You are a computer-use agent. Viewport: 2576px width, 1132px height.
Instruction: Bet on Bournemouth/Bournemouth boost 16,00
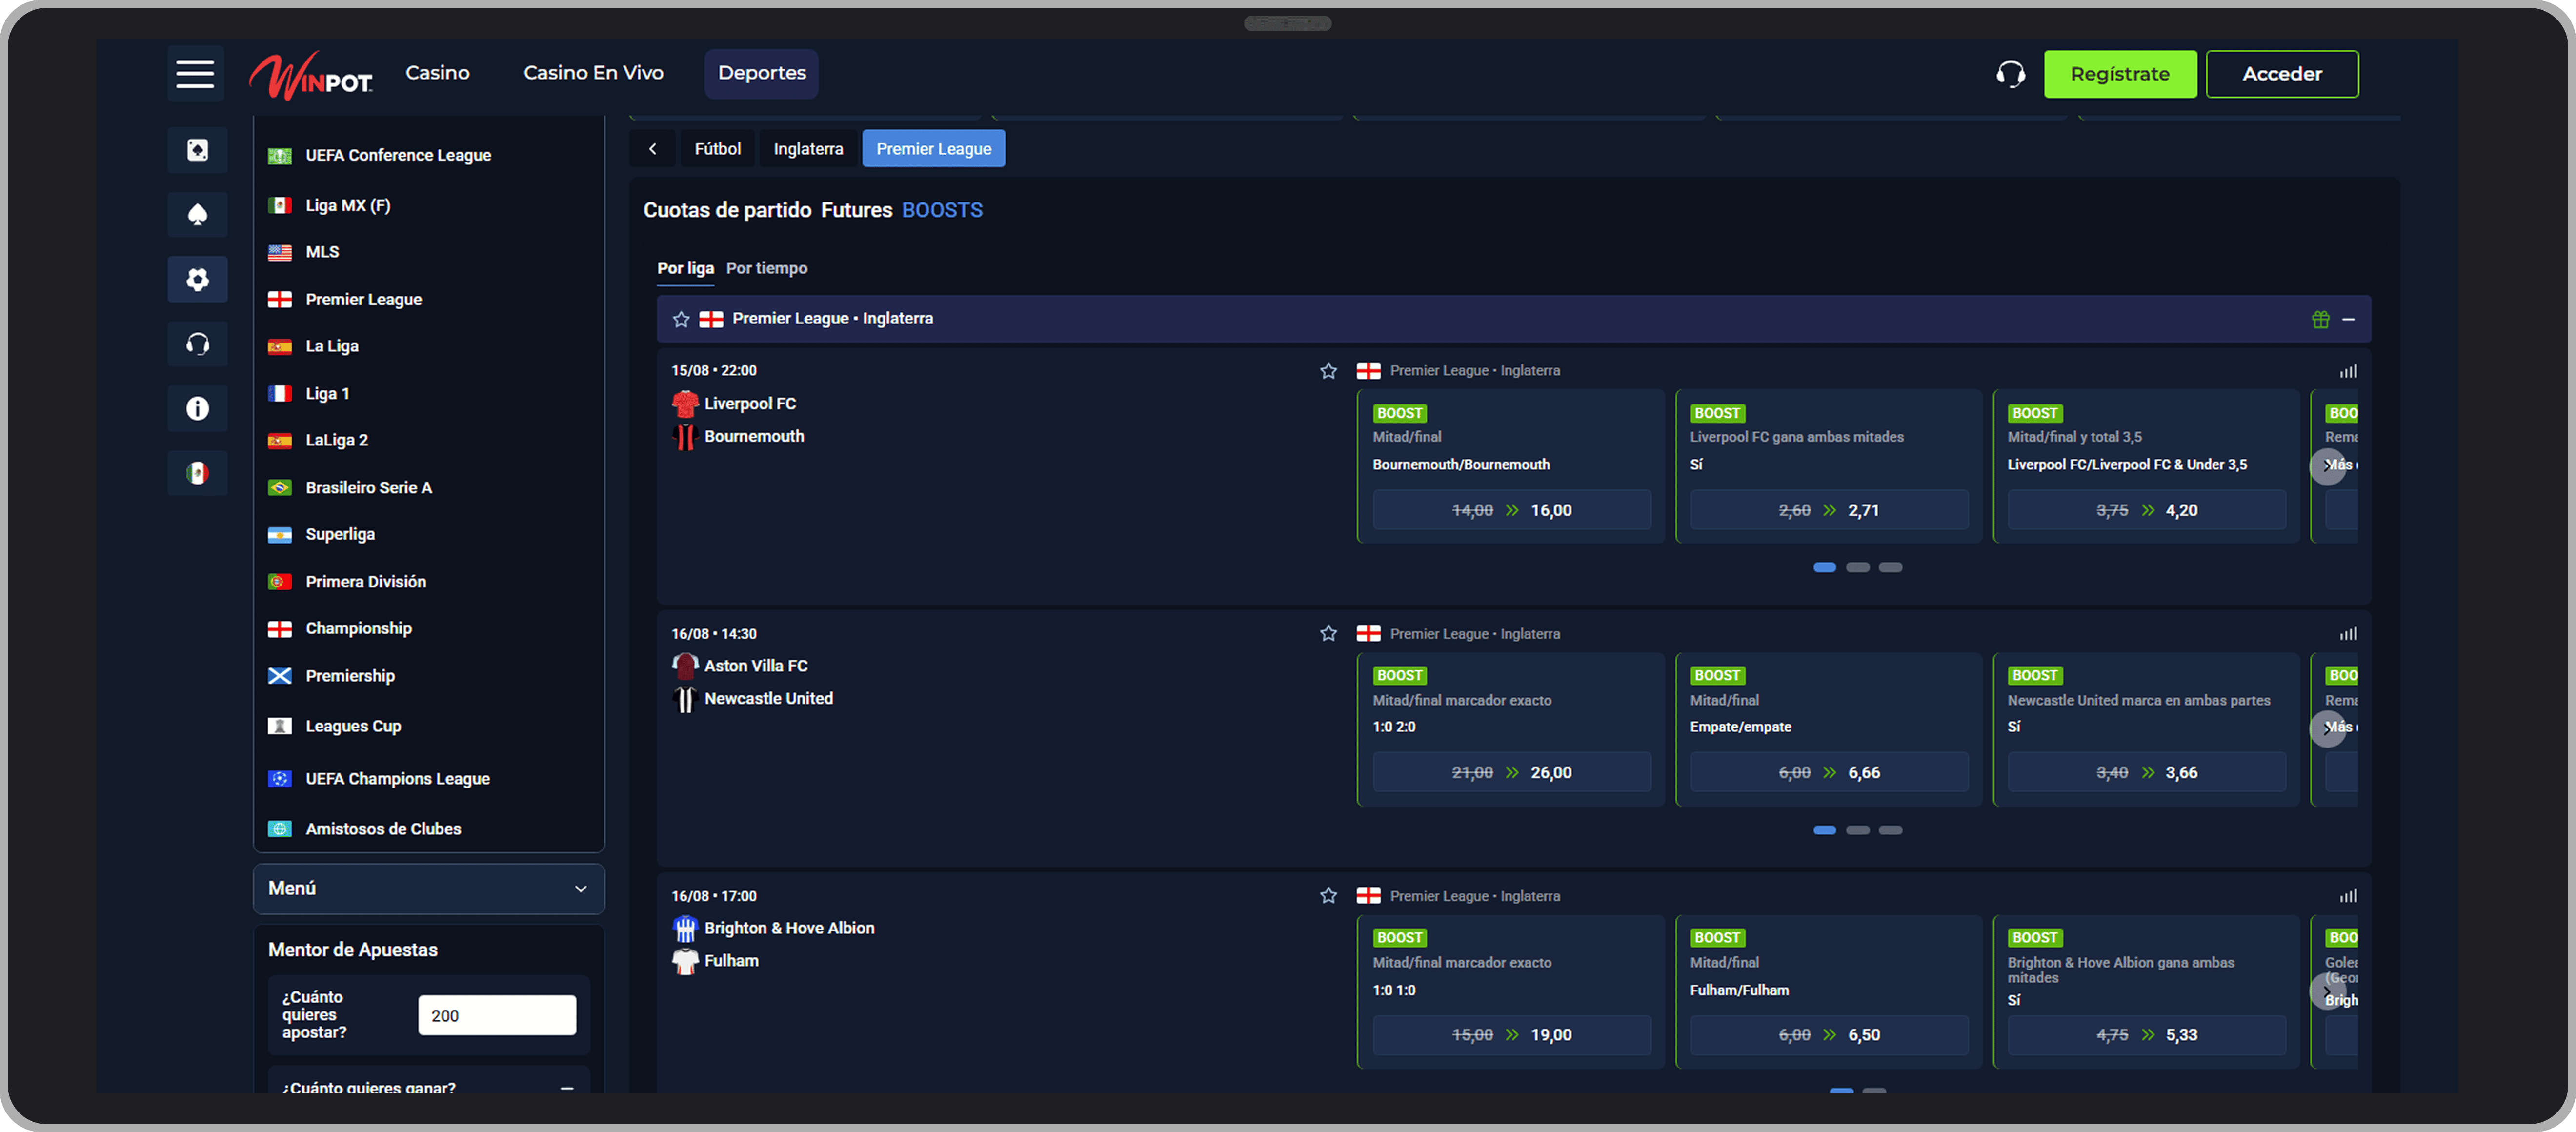(1511, 510)
